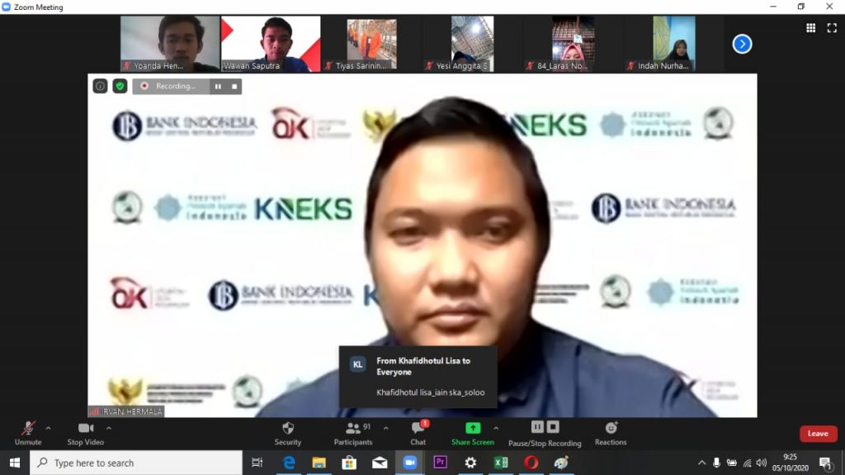Stop Video camera button
This screenshot has width=845, height=475.
point(85,434)
